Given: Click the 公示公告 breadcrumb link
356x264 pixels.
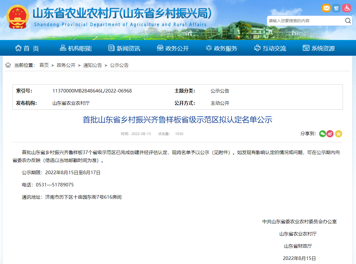Looking at the screenshot, I should [x=119, y=65].
